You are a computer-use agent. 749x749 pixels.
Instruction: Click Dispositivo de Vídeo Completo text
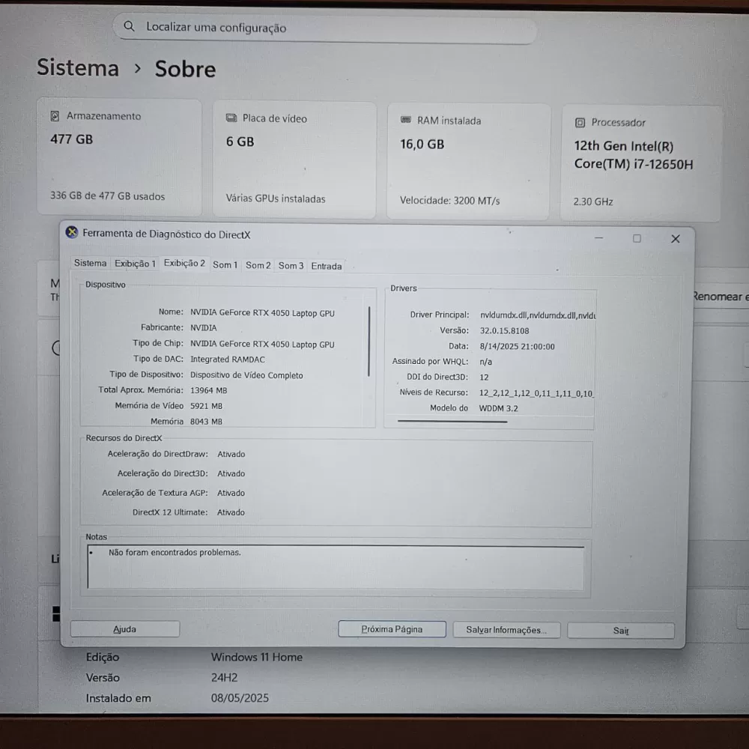point(246,375)
